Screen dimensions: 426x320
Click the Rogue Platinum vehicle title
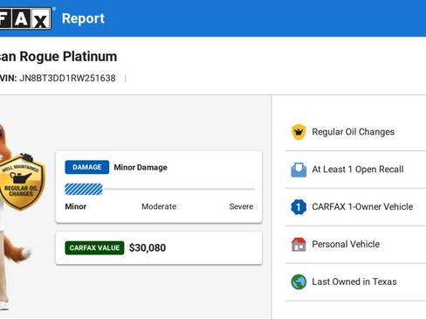58,57
